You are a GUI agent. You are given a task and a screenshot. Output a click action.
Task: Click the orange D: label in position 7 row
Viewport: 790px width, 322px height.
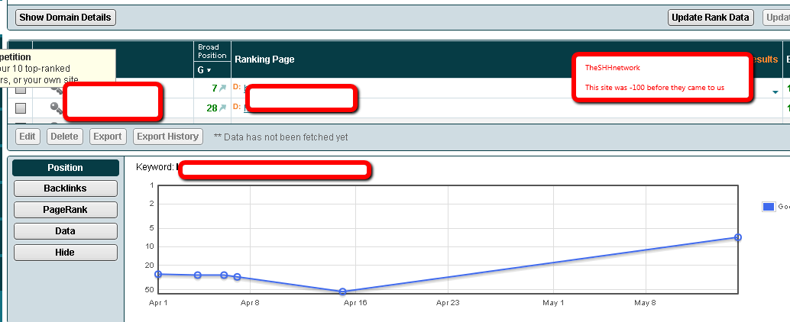coord(237,87)
